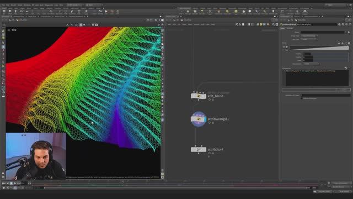Click the ramp gradient bar

click(x=319, y=48)
